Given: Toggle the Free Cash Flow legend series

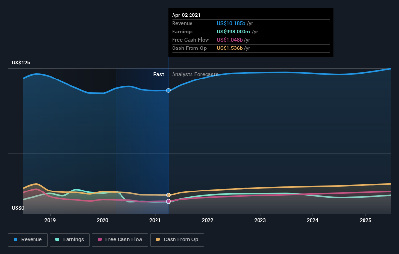Looking at the screenshot, I should (x=120, y=240).
